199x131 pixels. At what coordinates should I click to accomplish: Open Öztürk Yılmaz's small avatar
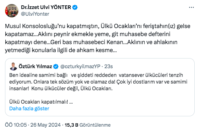(13, 67)
